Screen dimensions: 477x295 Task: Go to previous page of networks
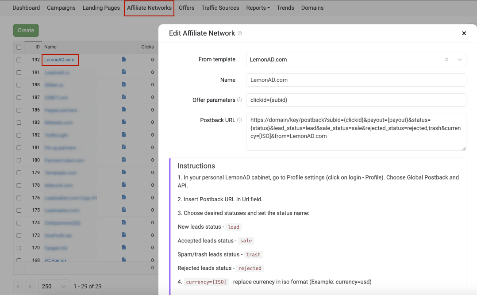tap(18, 286)
